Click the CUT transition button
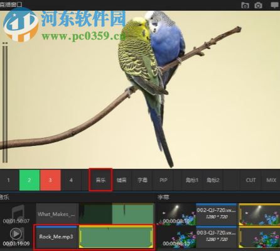Viewport: 280px width, 251px height. [x=250, y=180]
